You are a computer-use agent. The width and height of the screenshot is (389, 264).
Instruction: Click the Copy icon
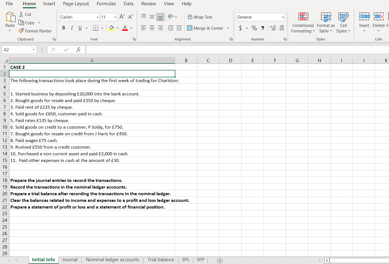pyautogui.click(x=21, y=22)
